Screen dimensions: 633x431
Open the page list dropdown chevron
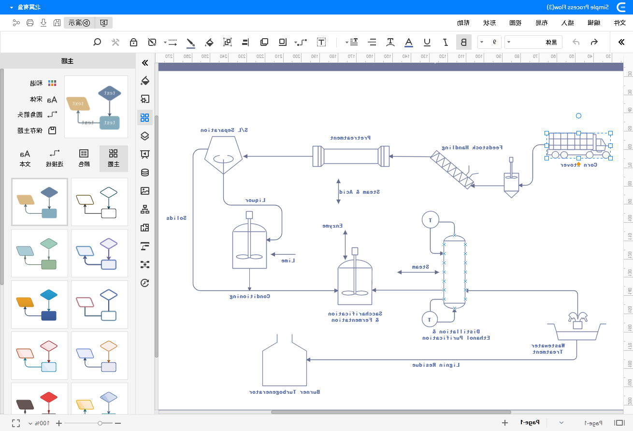(561, 423)
